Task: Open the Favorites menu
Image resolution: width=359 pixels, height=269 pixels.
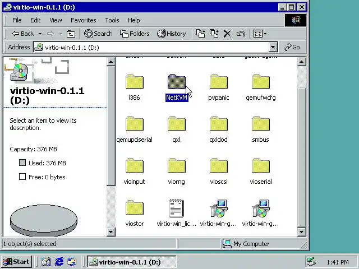Action: tap(84, 20)
